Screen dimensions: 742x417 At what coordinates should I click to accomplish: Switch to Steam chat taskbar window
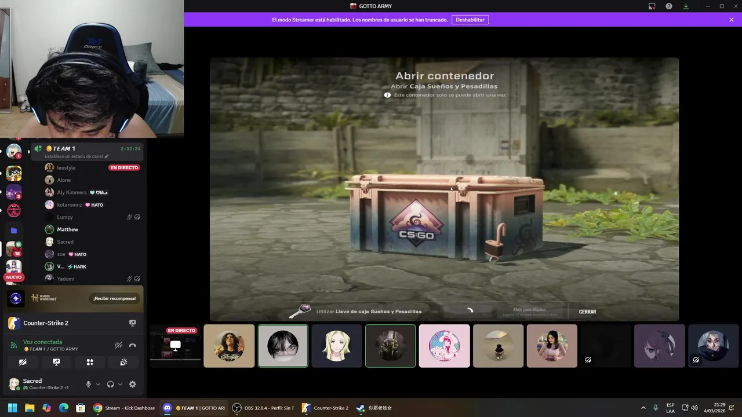374,408
